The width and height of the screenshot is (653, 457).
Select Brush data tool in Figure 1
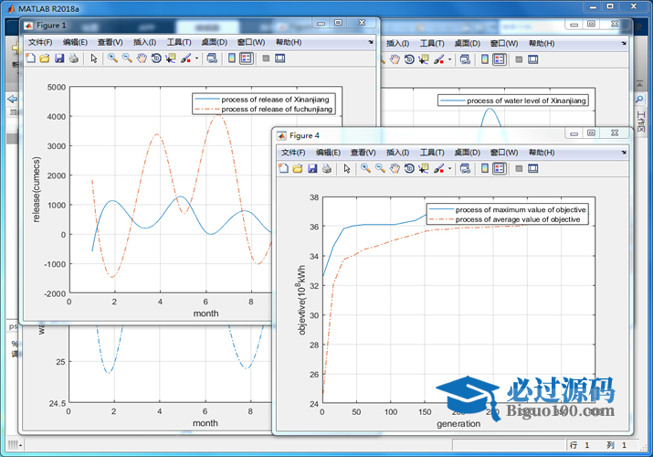[185, 58]
